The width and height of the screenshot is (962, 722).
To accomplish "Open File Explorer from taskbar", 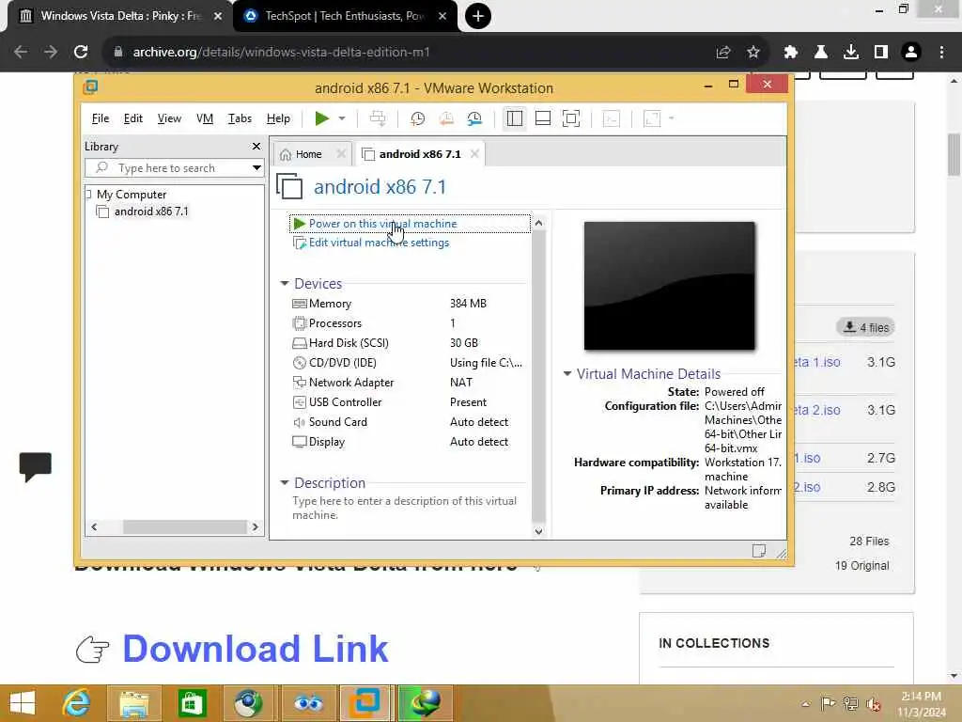I will (x=134, y=703).
